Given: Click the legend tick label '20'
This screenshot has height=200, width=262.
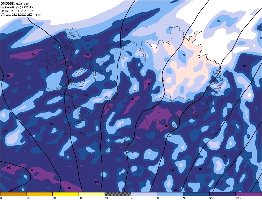Looking at the screenshot, I should 54,198.
